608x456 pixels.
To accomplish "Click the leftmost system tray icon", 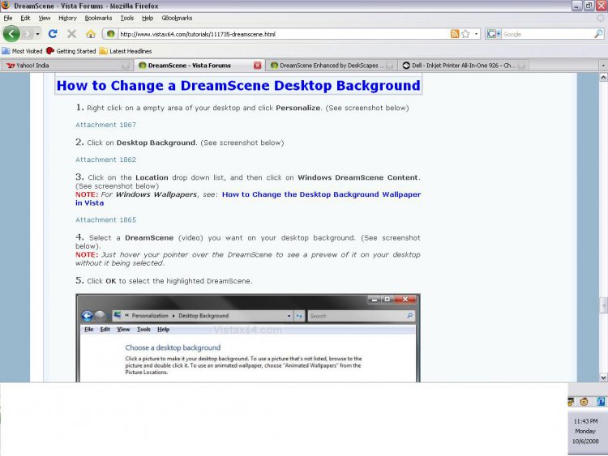I will [x=571, y=402].
